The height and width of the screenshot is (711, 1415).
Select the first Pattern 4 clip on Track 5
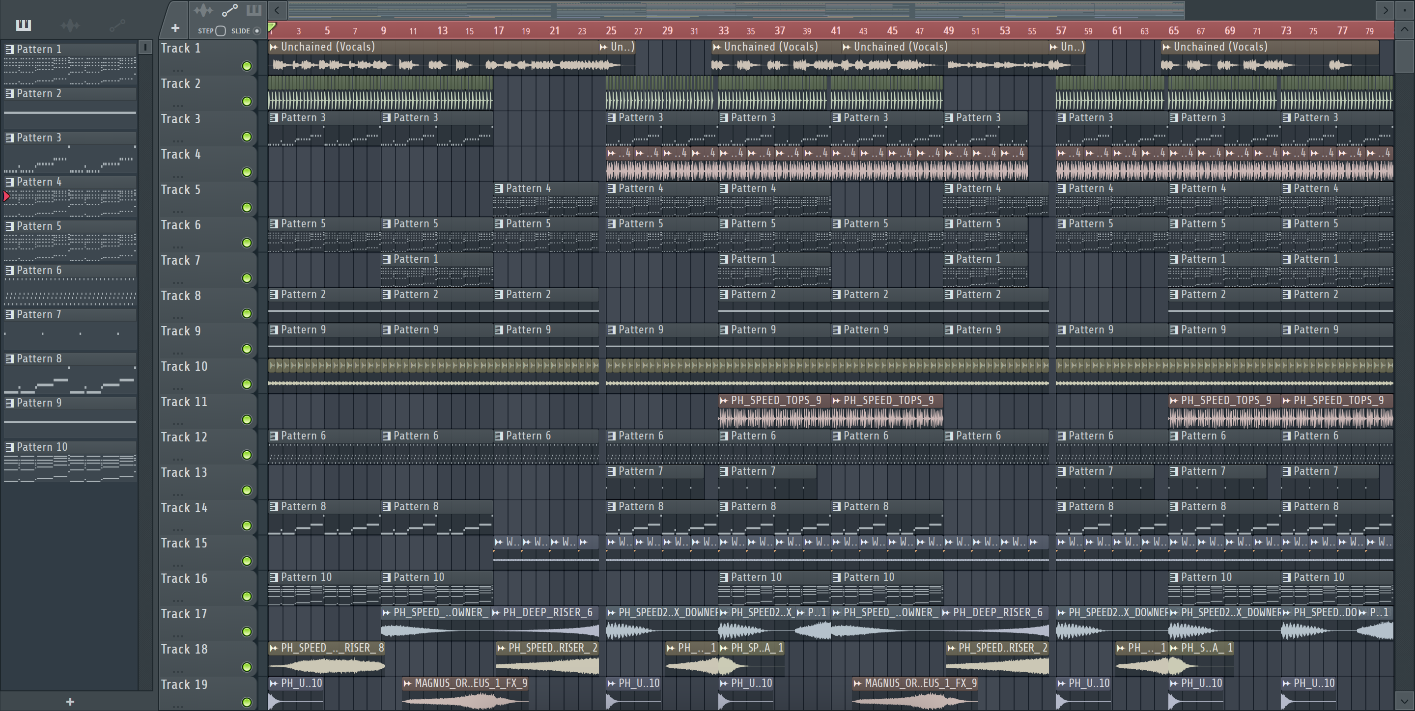tap(546, 199)
